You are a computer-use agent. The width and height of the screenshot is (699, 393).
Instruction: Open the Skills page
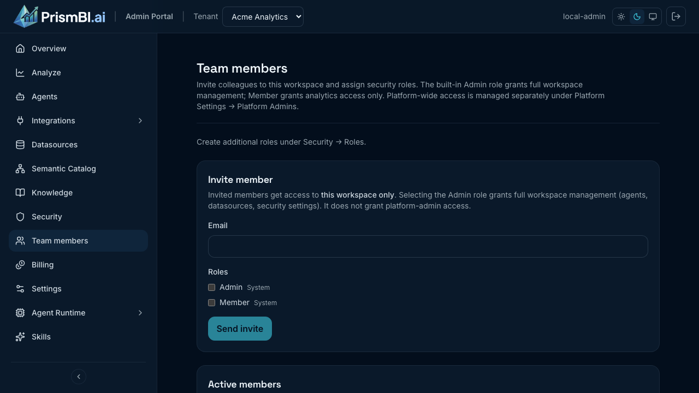coord(78,337)
